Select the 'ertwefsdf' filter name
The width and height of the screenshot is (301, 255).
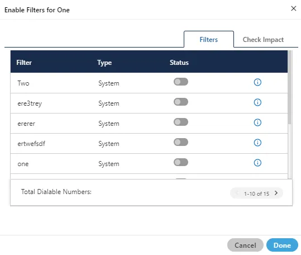coord(31,144)
